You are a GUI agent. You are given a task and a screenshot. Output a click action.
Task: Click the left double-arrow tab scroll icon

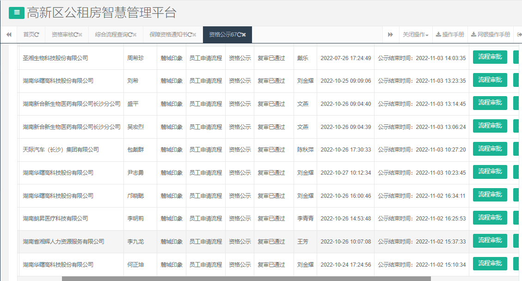point(8,34)
